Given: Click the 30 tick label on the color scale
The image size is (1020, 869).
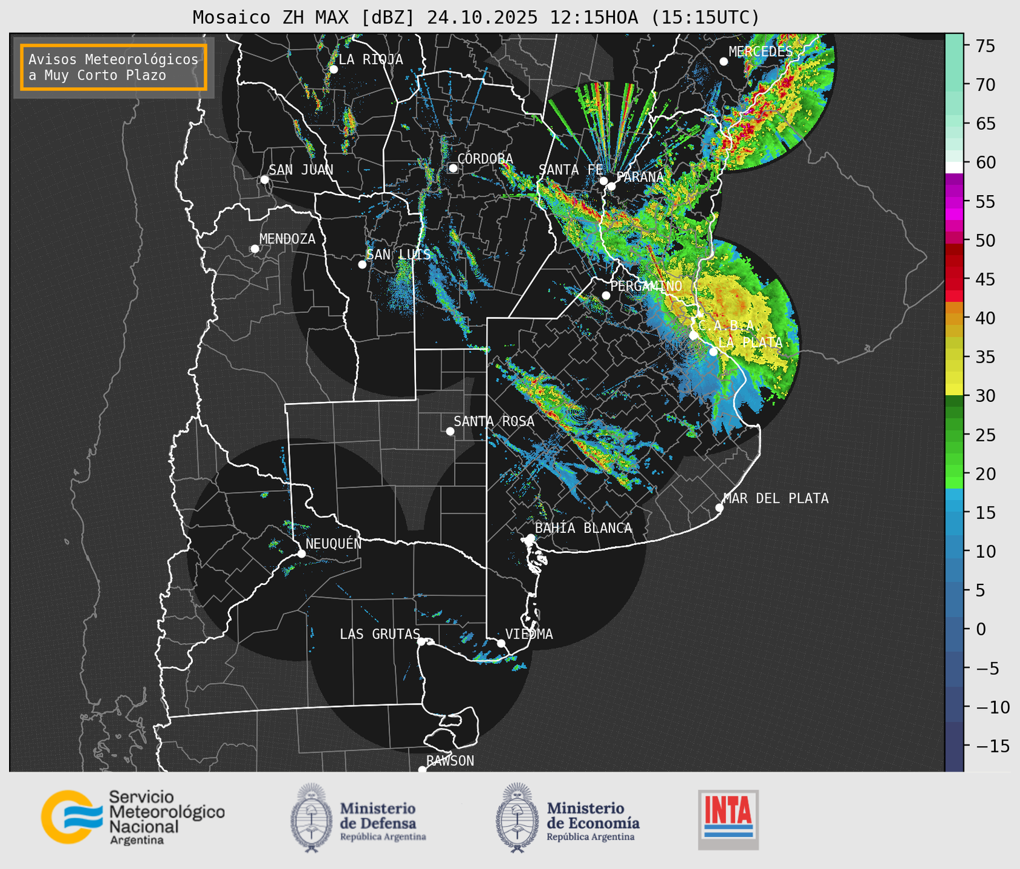Looking at the screenshot, I should pos(985,396).
